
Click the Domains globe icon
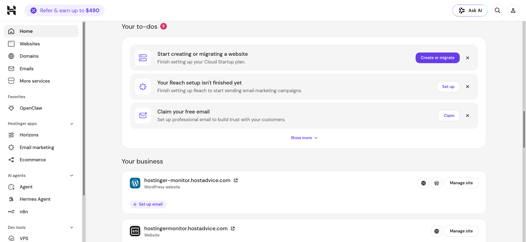(x=11, y=56)
